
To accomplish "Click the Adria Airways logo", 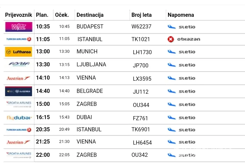I will [18, 64].
